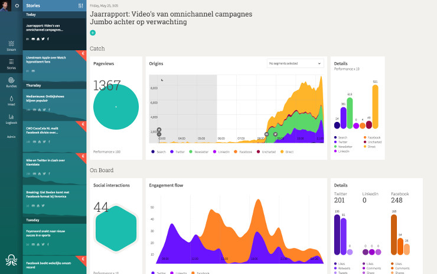The width and height of the screenshot is (437, 274).
Task: Click user profile avatar
Action: 5,5
